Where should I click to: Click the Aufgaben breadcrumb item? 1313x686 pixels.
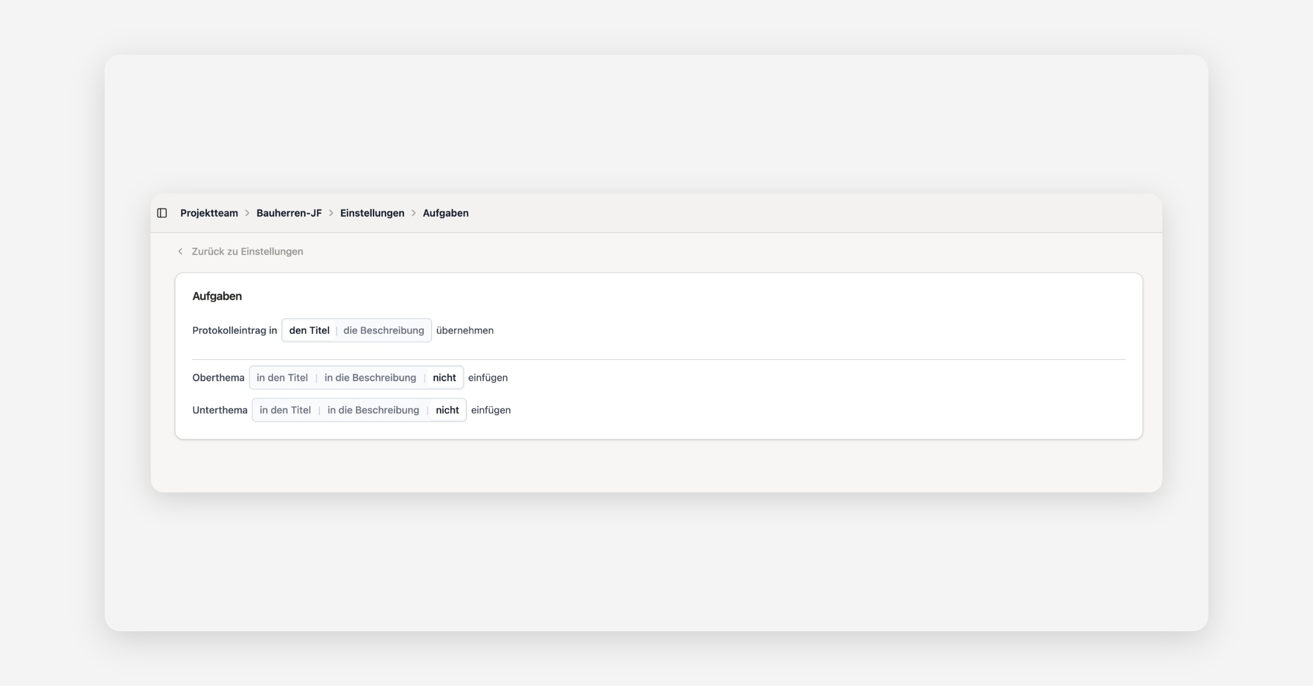click(445, 213)
